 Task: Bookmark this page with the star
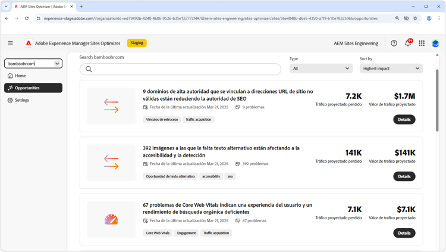tap(415, 18)
